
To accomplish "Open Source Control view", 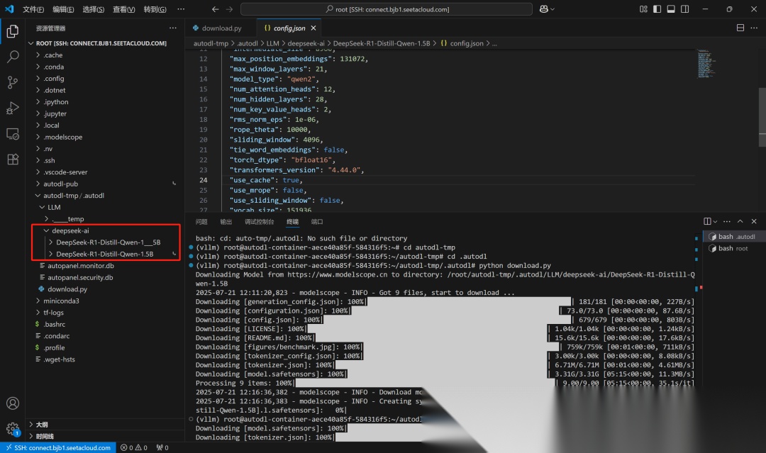I will 13,82.
